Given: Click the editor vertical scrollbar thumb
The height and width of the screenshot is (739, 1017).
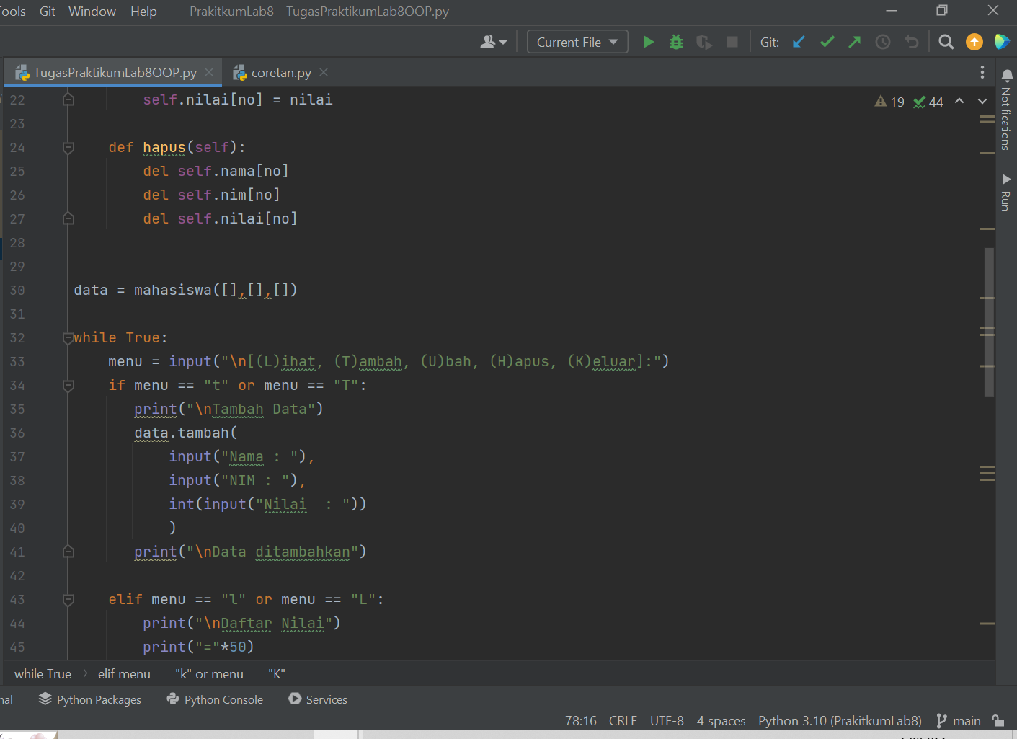Looking at the screenshot, I should [x=989, y=322].
